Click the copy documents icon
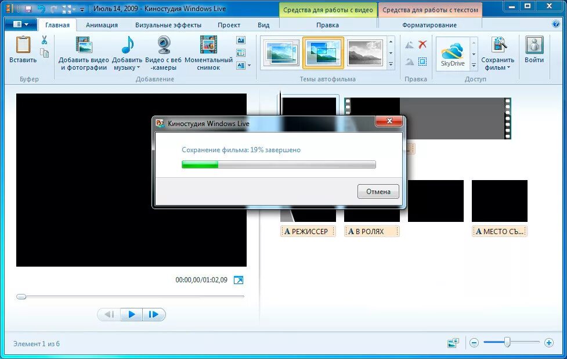The image size is (567, 359). [44, 53]
